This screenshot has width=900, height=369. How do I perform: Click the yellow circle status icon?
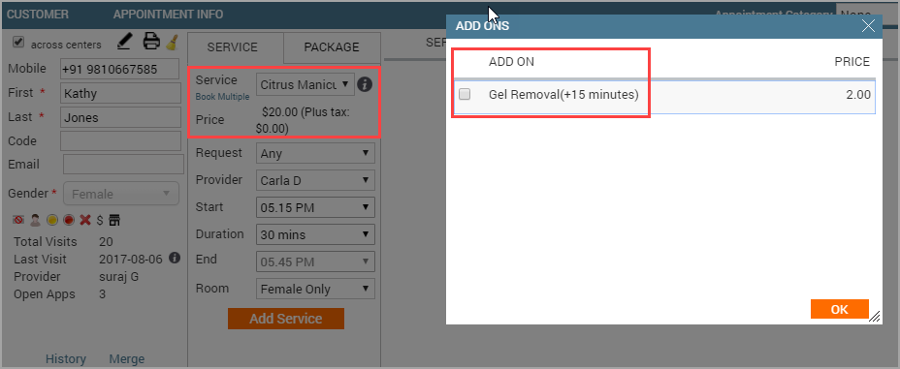tap(52, 220)
